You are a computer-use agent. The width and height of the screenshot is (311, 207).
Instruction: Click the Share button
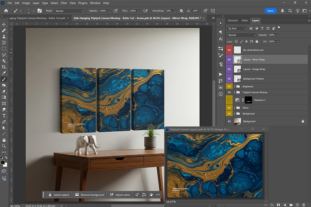click(271, 11)
